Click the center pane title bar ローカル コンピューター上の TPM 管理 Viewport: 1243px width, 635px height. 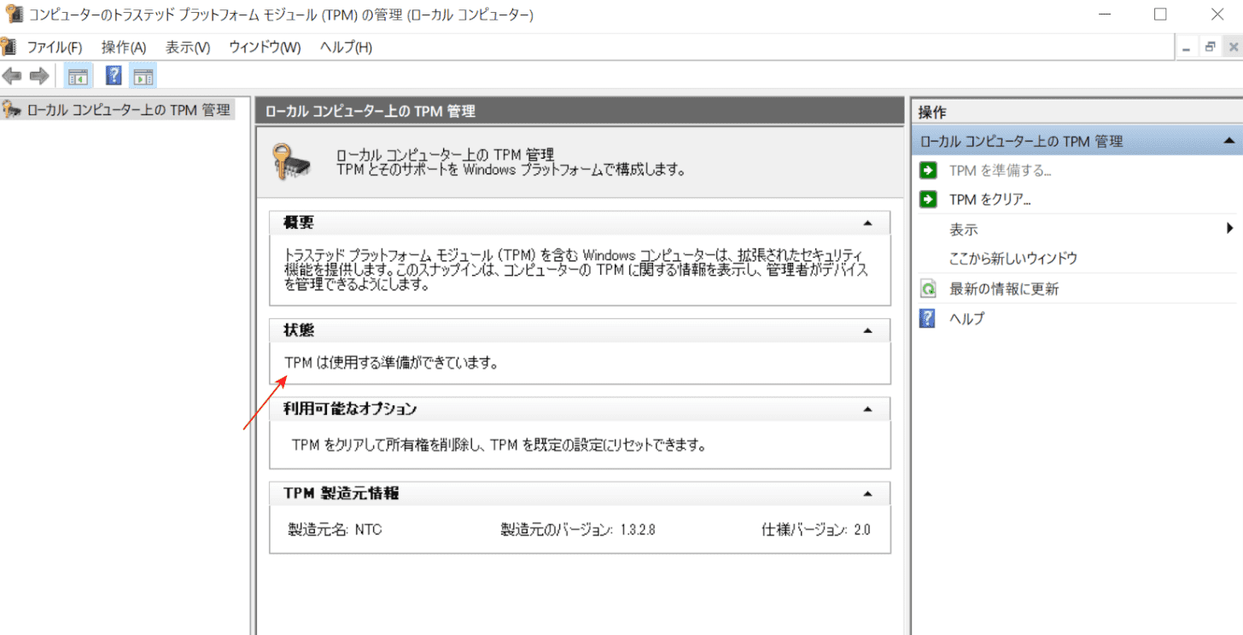tap(579, 111)
